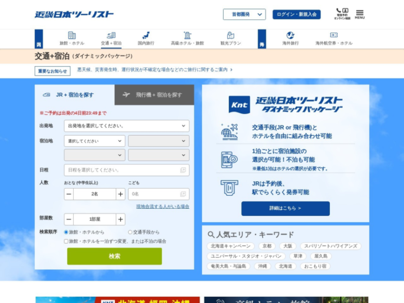Screen dimensions: 404x303
Task: Select 北海道キャンペーン keyword tag
Action: (x=230, y=246)
